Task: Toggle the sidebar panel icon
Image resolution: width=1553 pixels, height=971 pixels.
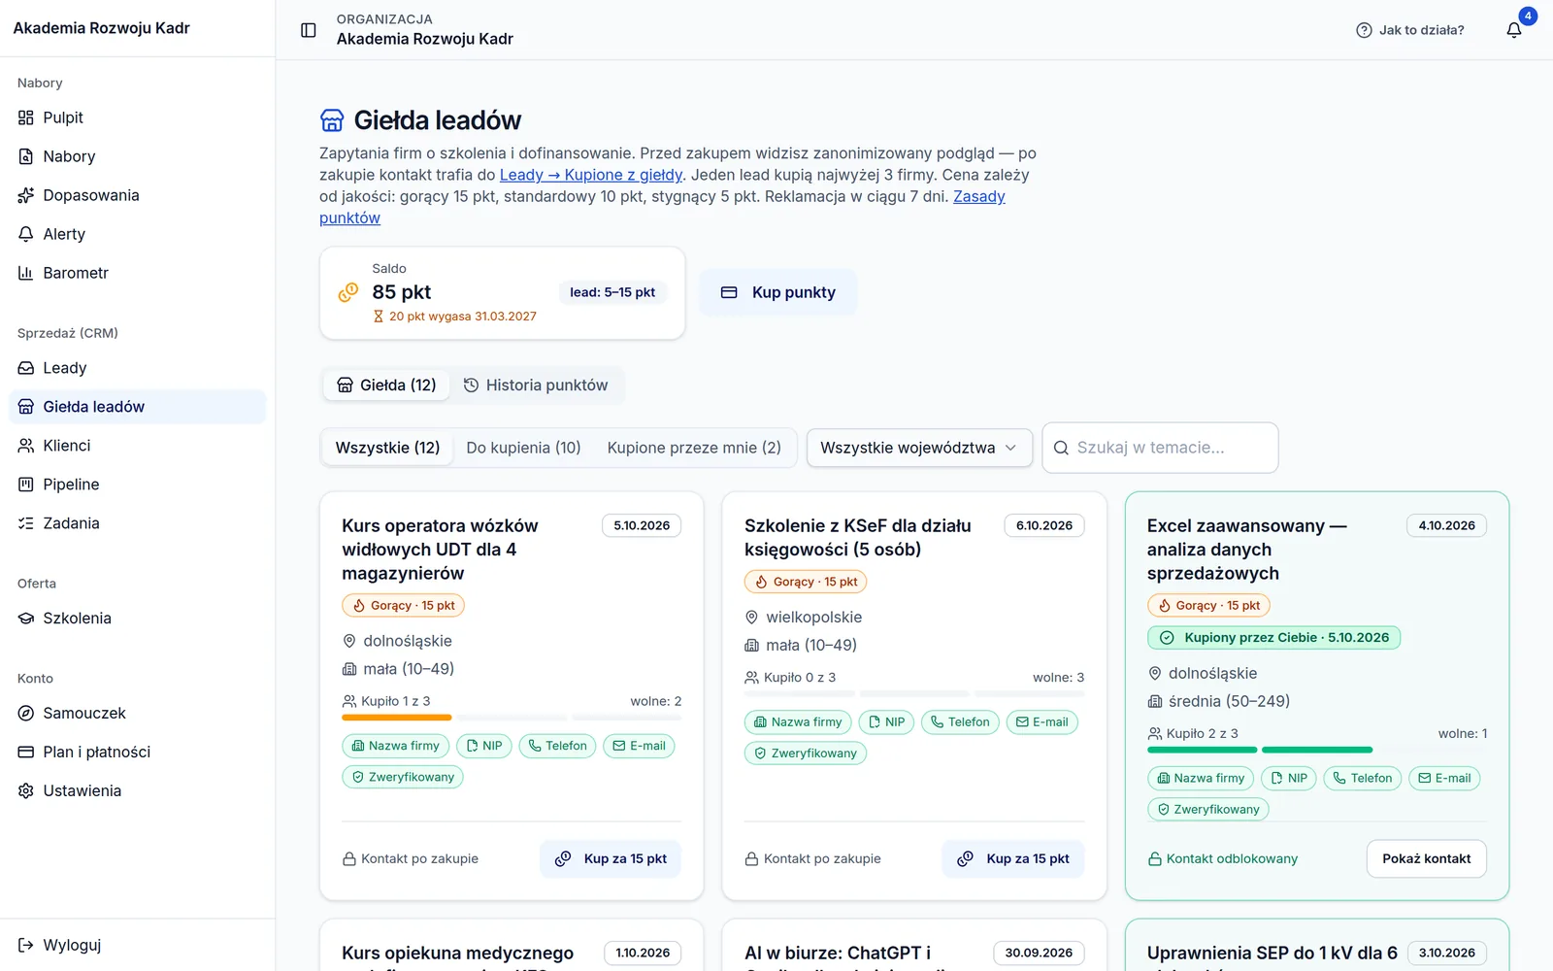Action: click(309, 30)
